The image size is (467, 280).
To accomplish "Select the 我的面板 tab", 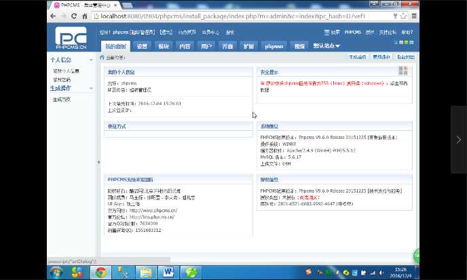I will coord(115,46).
